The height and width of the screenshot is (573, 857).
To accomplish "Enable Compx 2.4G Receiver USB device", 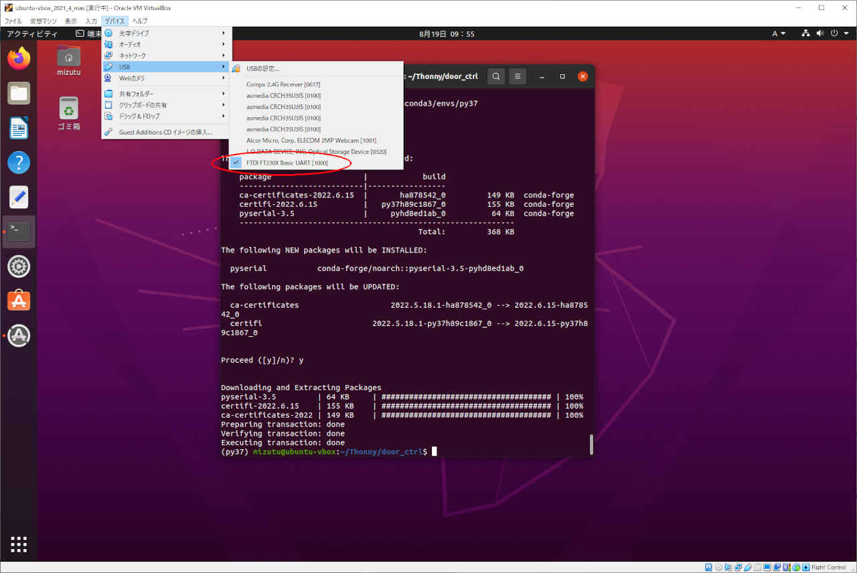I will pos(283,84).
